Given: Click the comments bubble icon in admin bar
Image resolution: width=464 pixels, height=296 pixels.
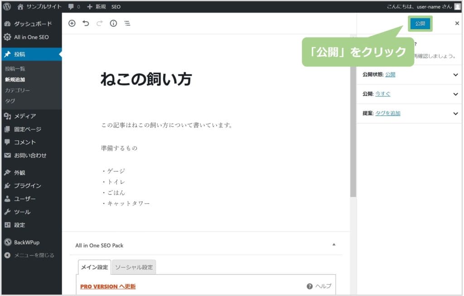Looking at the screenshot, I should pyautogui.click(x=71, y=7).
